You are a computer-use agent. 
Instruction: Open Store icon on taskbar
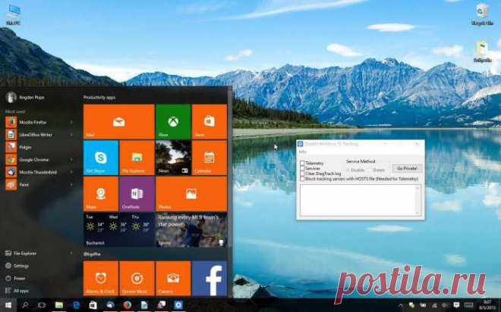(x=93, y=305)
